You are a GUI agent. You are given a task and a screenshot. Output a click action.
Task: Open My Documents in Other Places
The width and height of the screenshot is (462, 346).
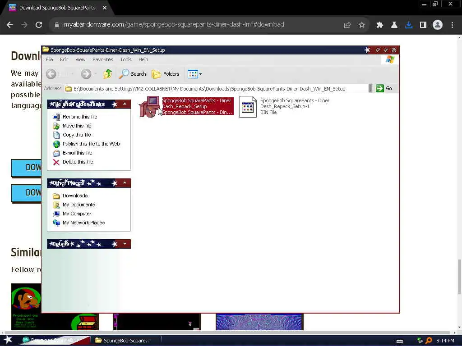click(x=79, y=205)
